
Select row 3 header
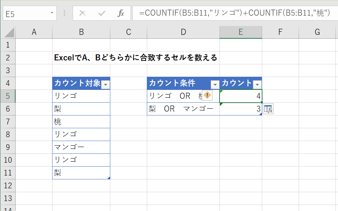coord(8,70)
